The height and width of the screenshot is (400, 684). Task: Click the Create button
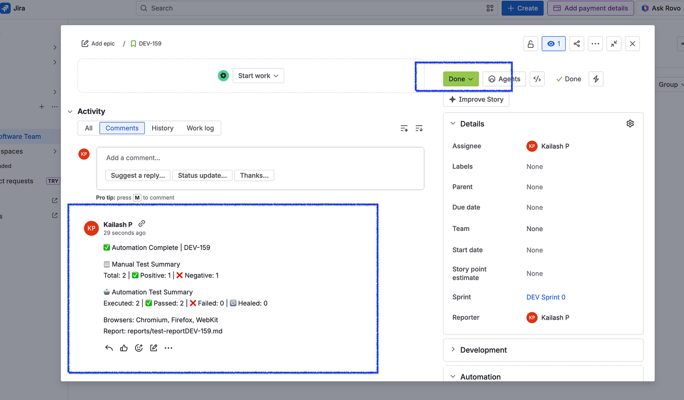pyautogui.click(x=522, y=8)
